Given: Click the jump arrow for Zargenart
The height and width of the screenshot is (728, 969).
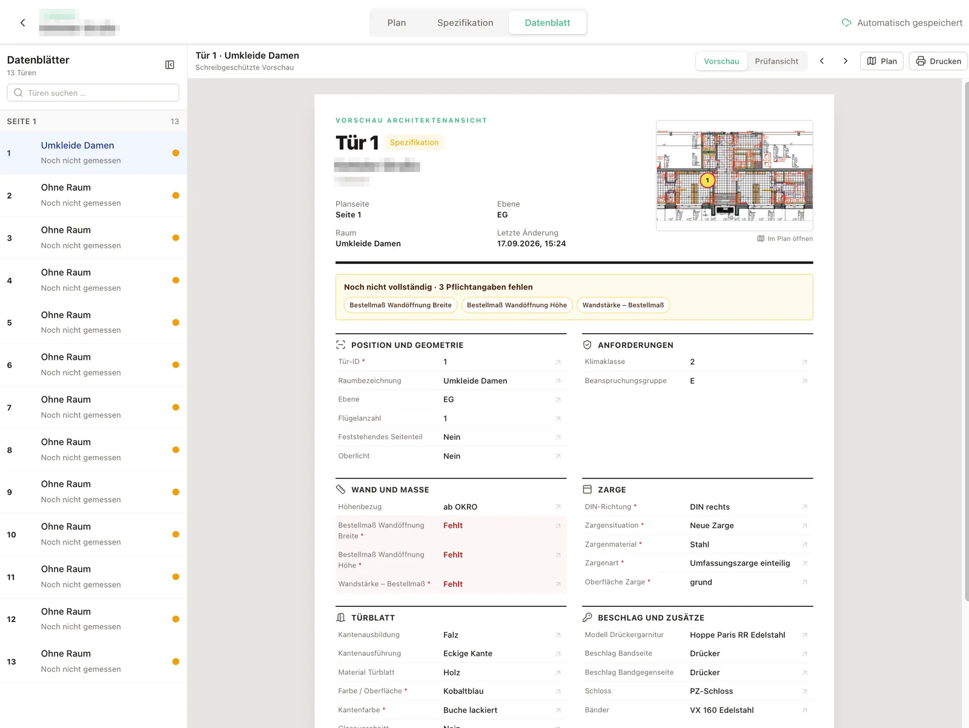Looking at the screenshot, I should [804, 563].
